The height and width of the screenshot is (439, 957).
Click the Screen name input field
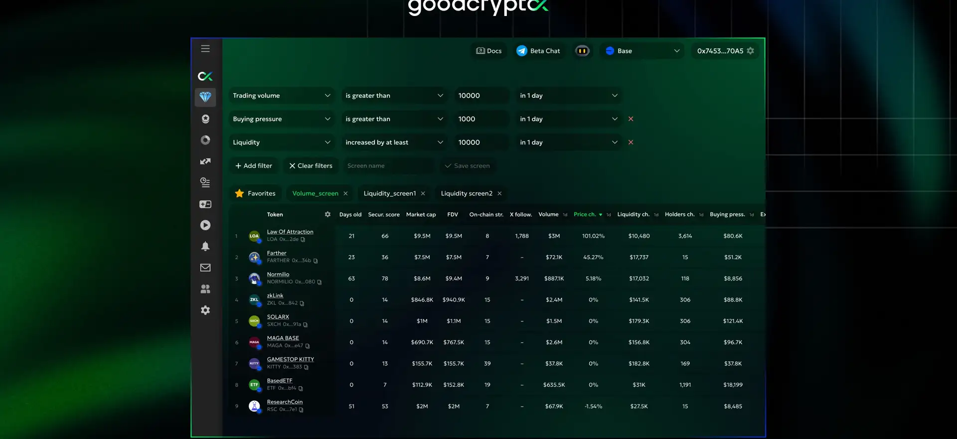coord(389,166)
